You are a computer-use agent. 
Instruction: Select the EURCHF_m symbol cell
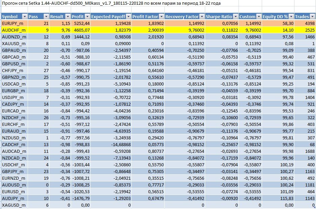tap(14, 125)
